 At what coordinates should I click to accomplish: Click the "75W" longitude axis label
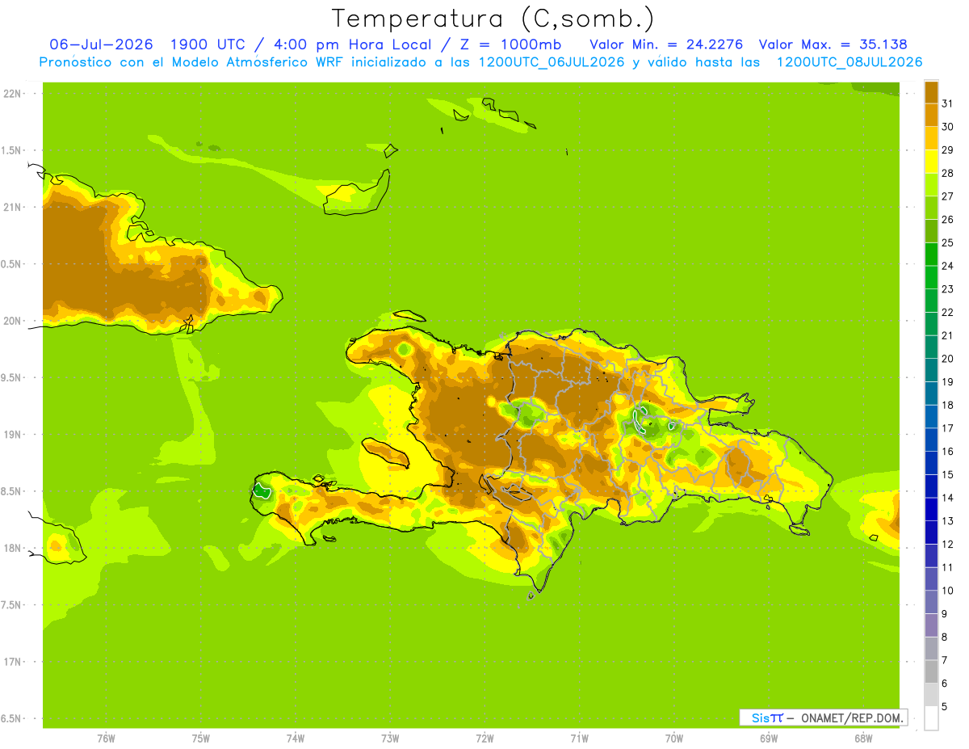click(x=201, y=738)
